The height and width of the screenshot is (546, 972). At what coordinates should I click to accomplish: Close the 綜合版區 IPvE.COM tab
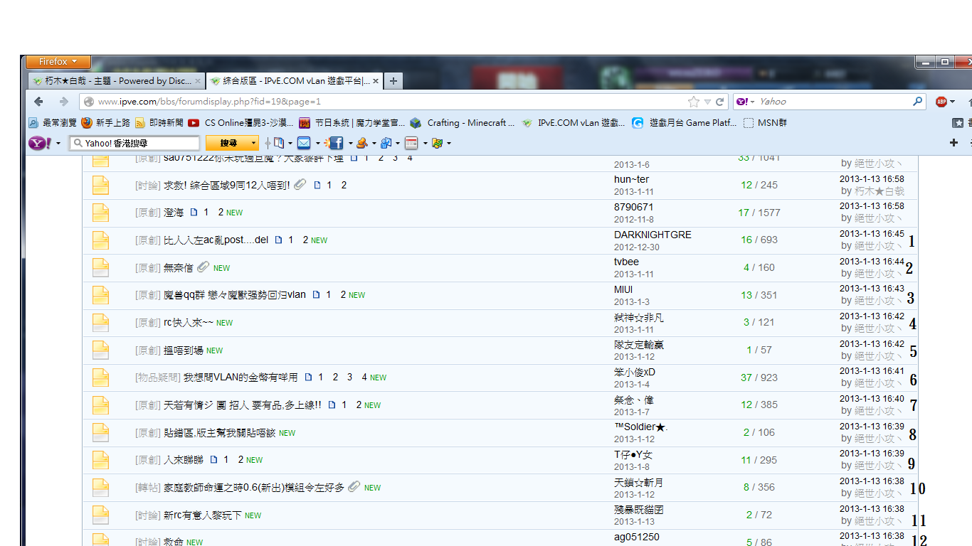coord(375,81)
